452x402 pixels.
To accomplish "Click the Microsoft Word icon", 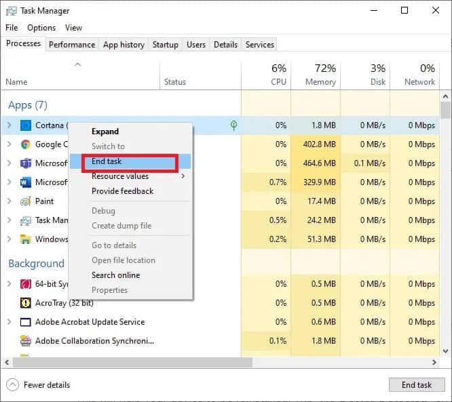I will 26,182.
